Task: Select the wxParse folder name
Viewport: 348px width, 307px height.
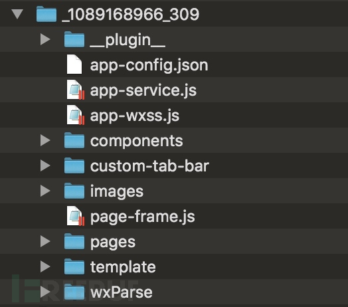Action: click(122, 292)
